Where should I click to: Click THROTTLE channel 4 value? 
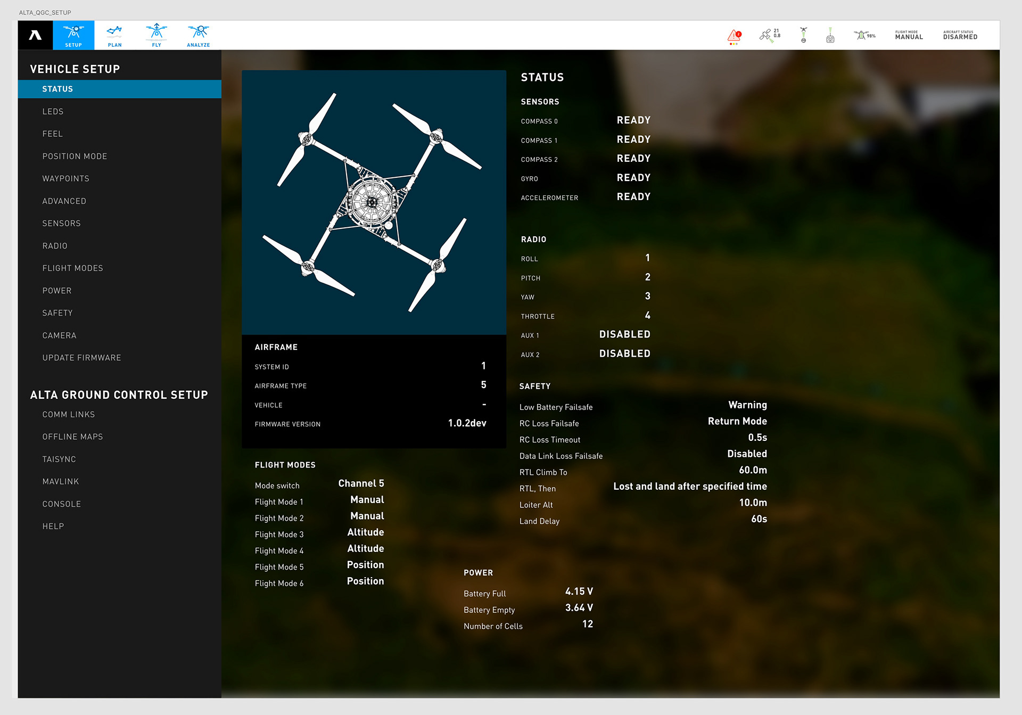647,315
